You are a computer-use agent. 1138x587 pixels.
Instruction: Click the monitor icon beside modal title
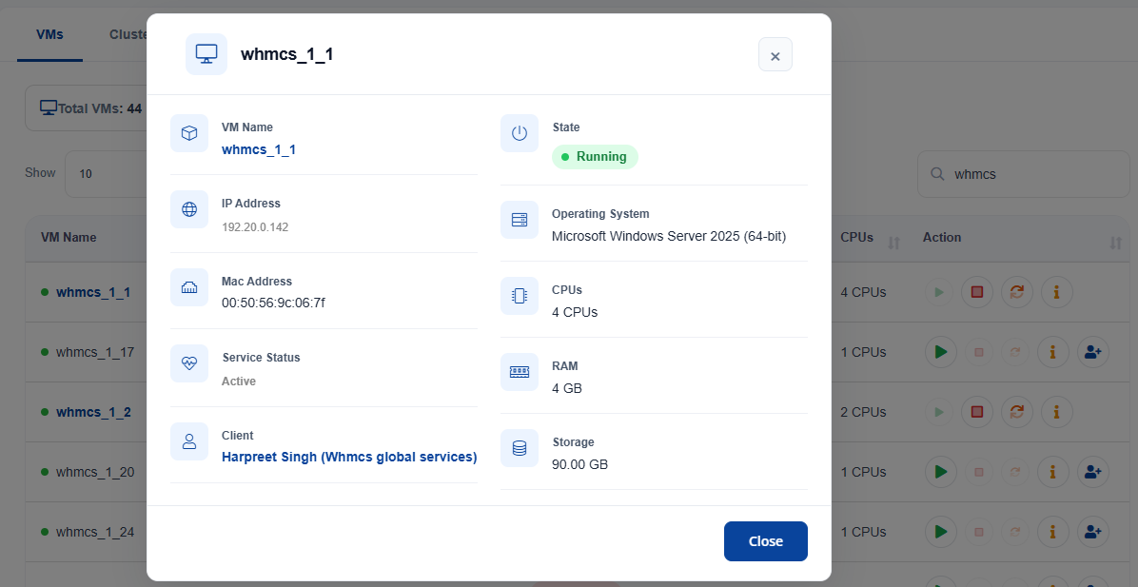coord(206,53)
